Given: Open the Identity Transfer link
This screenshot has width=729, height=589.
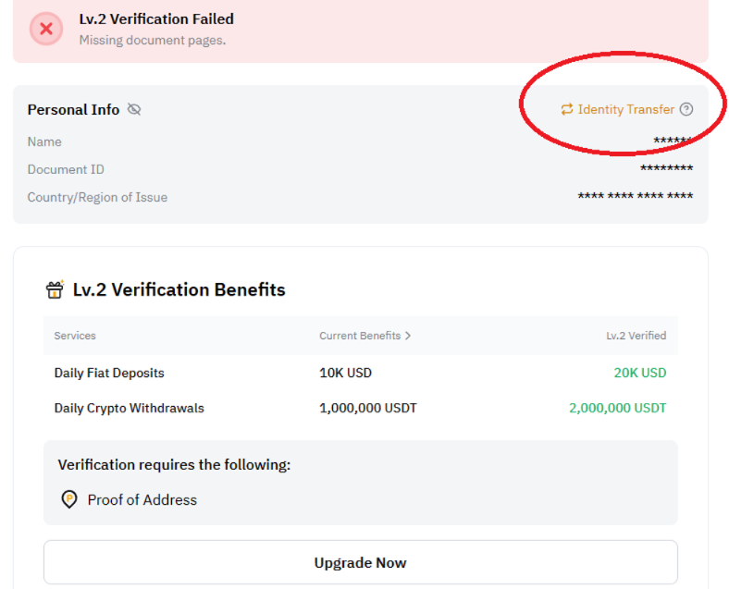Looking at the screenshot, I should (625, 110).
